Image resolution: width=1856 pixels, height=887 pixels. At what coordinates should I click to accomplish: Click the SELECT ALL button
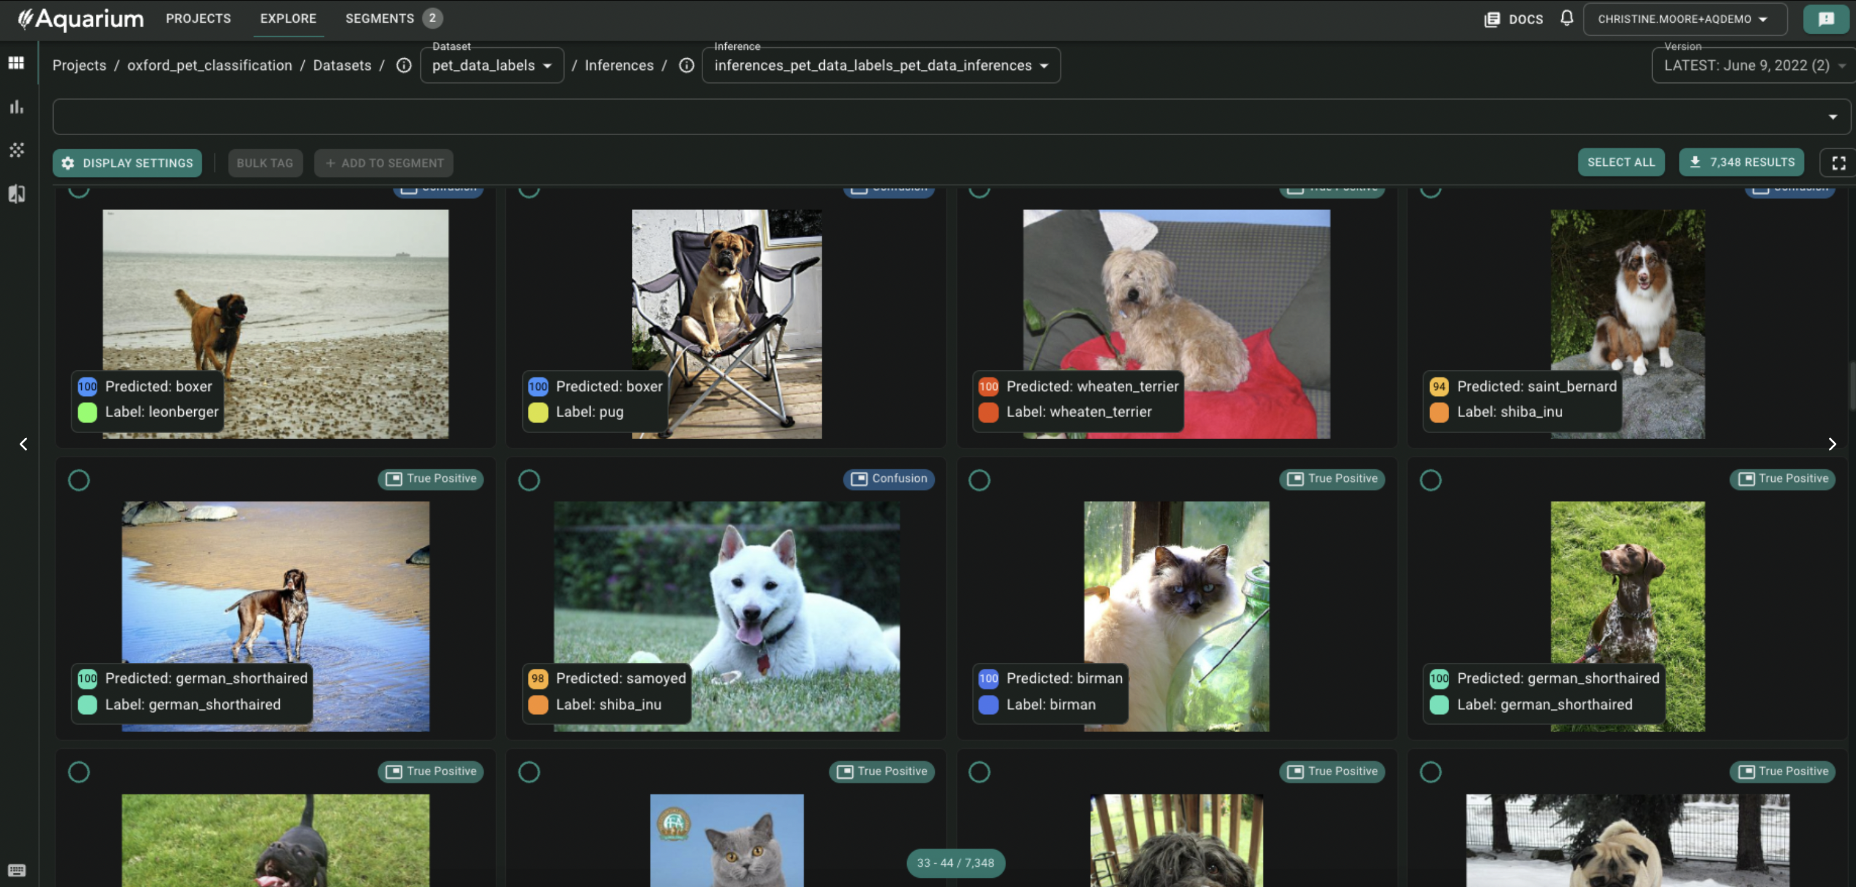click(x=1621, y=163)
